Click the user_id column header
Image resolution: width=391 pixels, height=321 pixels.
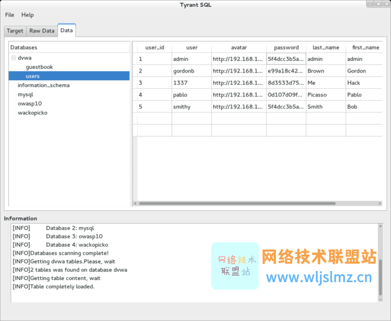[x=154, y=47]
